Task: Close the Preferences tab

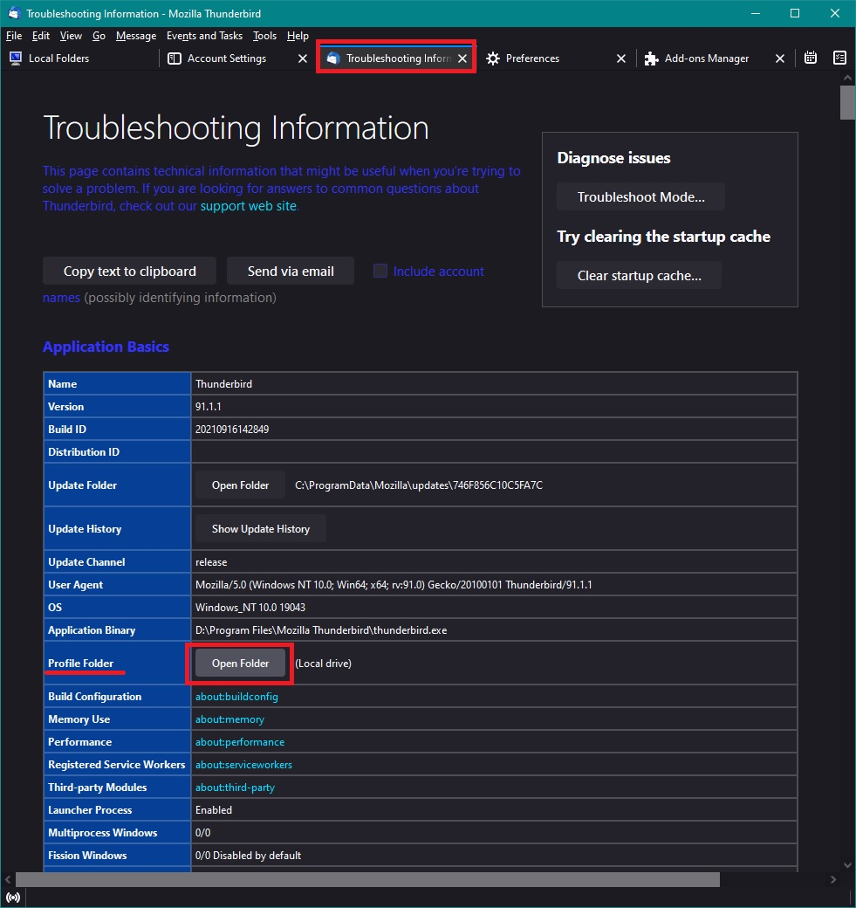Action: [621, 58]
